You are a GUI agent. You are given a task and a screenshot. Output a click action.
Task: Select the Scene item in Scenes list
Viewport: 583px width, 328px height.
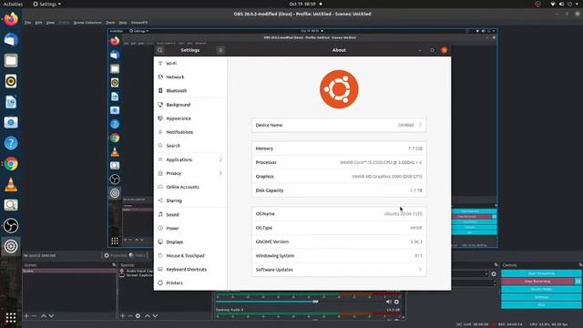[69, 272]
